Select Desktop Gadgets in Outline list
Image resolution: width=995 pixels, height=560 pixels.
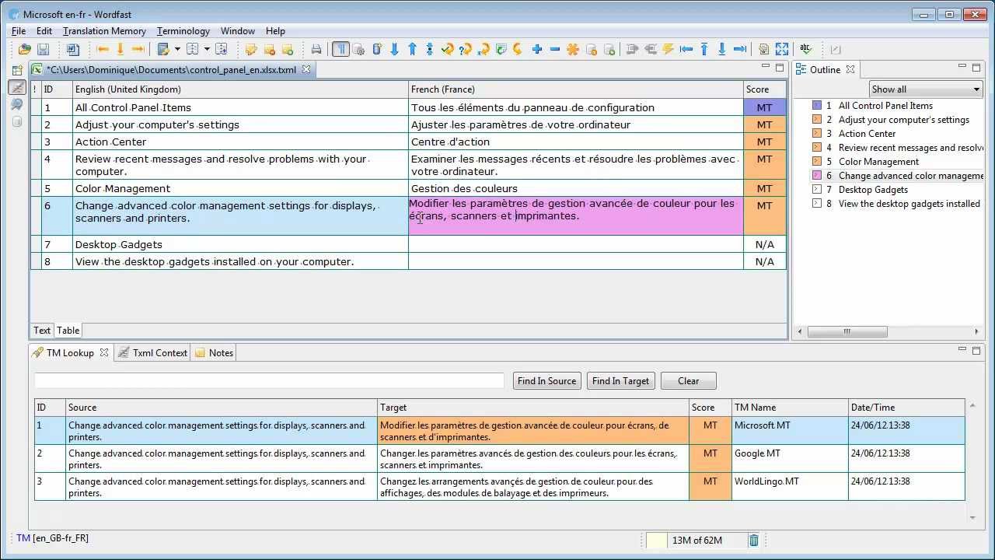coord(873,190)
